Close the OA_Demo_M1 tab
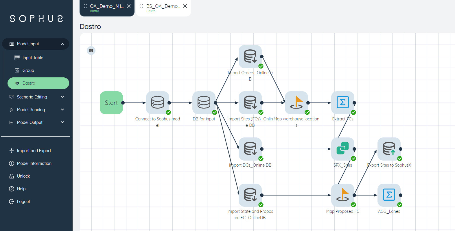 [129, 6]
